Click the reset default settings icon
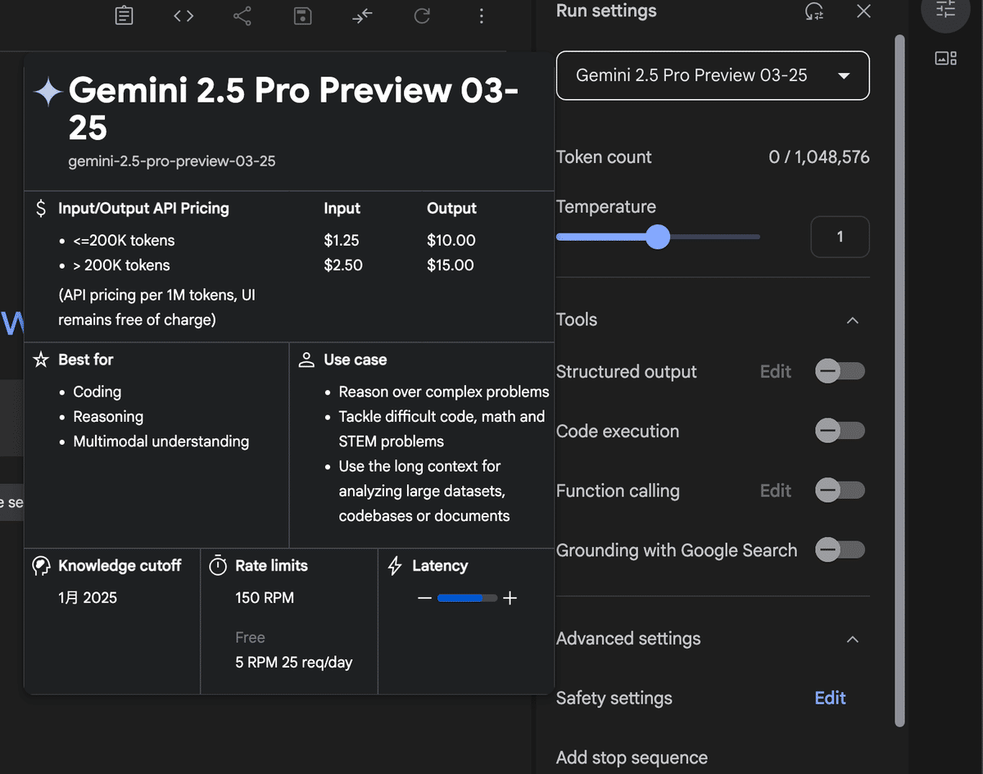This screenshot has height=774, width=983. tap(814, 11)
